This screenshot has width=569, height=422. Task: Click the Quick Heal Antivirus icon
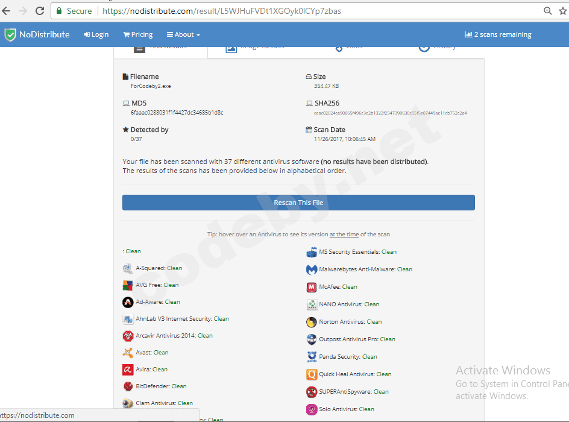[312, 374]
